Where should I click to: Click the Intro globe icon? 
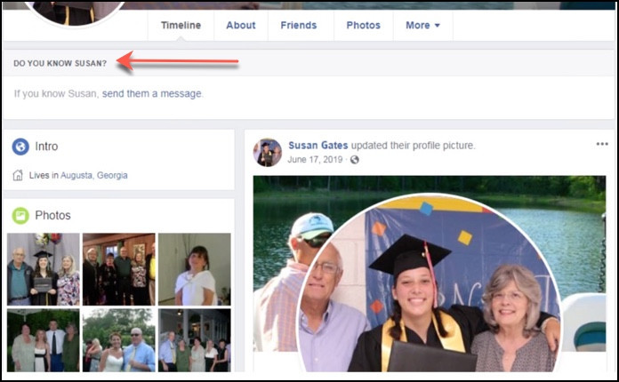coord(20,147)
